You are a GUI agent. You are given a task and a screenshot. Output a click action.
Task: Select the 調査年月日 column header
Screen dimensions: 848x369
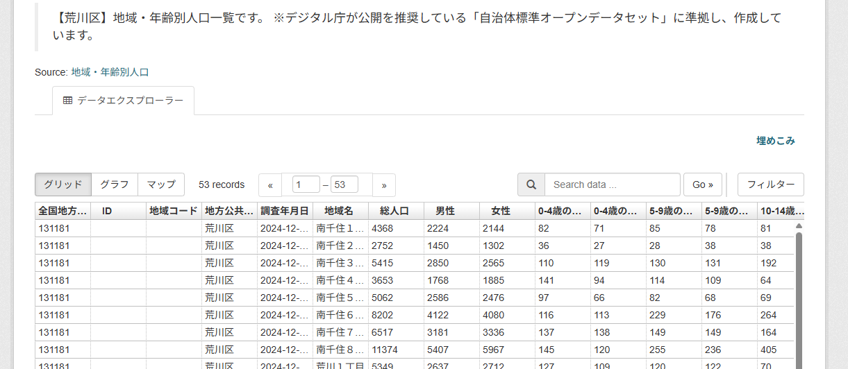[284, 211]
